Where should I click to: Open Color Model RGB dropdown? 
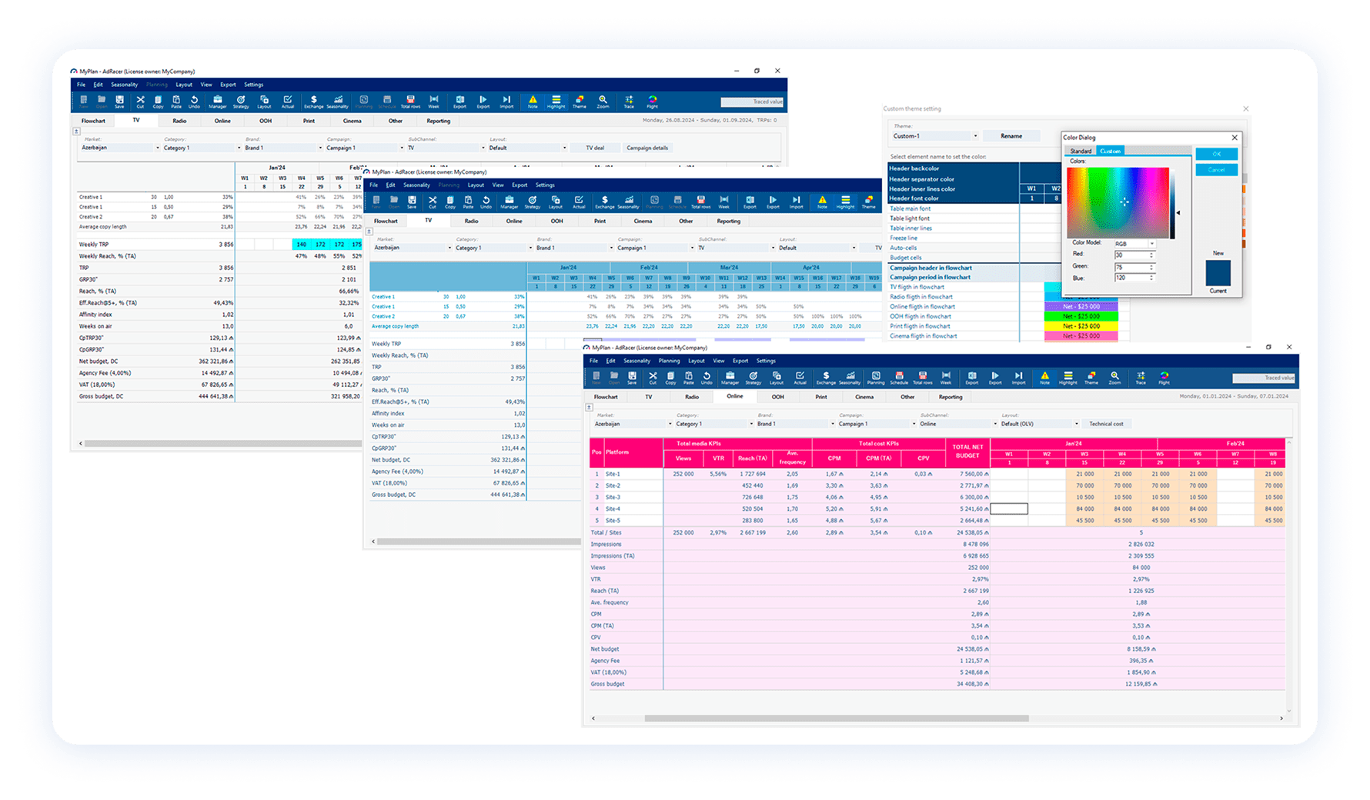point(1134,243)
